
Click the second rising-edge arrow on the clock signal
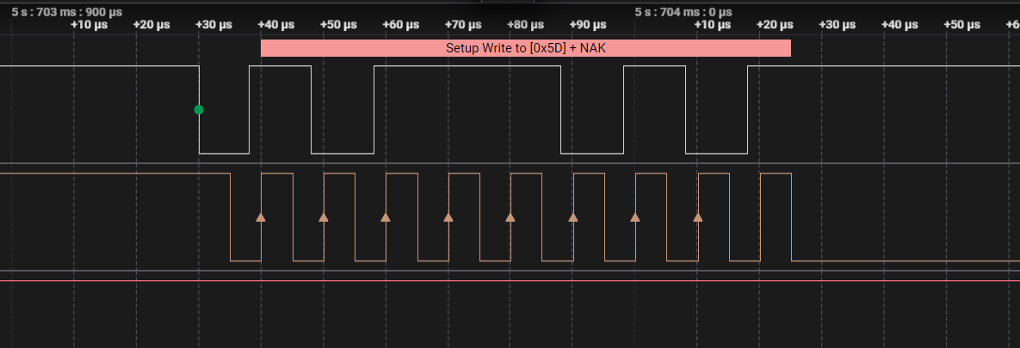pyautogui.click(x=324, y=217)
